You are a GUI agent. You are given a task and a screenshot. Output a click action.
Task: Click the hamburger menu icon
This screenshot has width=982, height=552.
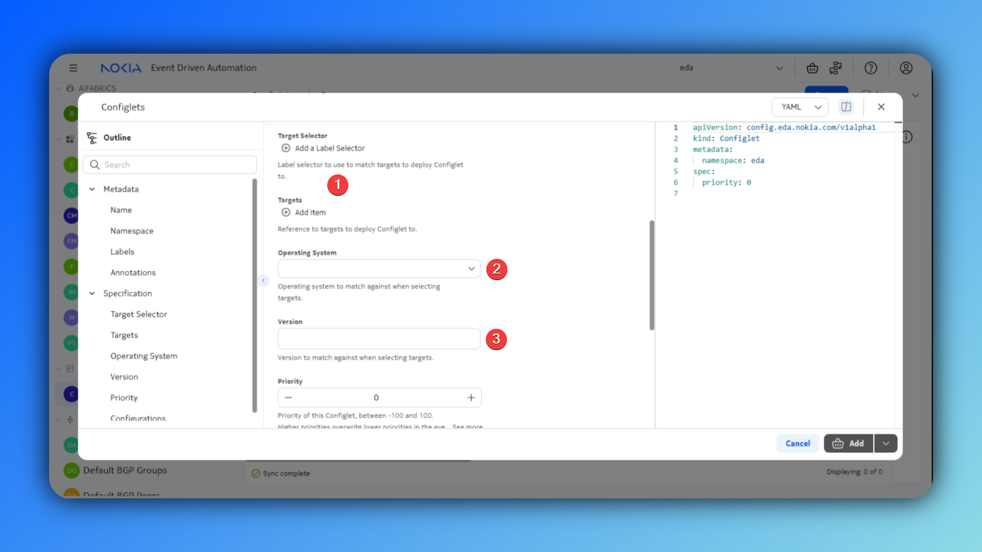tap(74, 68)
